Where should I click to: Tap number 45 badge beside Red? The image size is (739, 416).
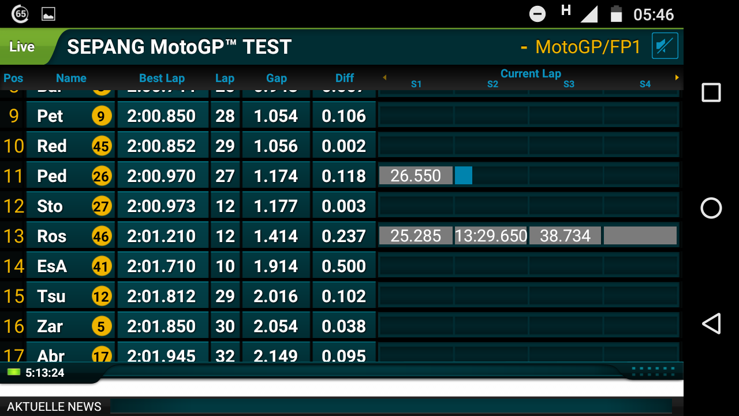pos(101,146)
